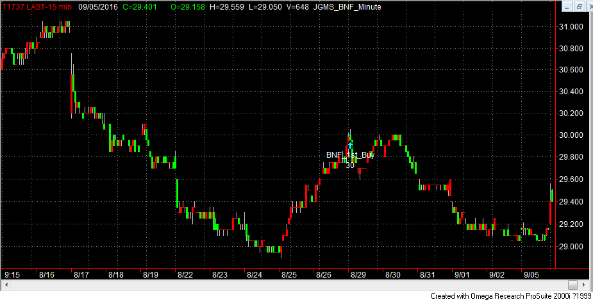Click the 8/18 date axis label
This screenshot has width=593, height=300.
(x=116, y=274)
